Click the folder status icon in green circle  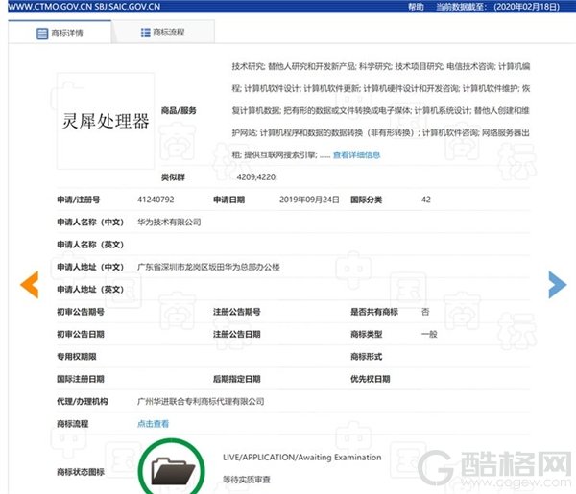tap(172, 468)
